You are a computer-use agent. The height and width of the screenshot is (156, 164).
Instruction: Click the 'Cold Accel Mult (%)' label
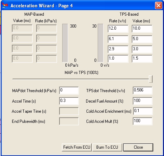102,121
